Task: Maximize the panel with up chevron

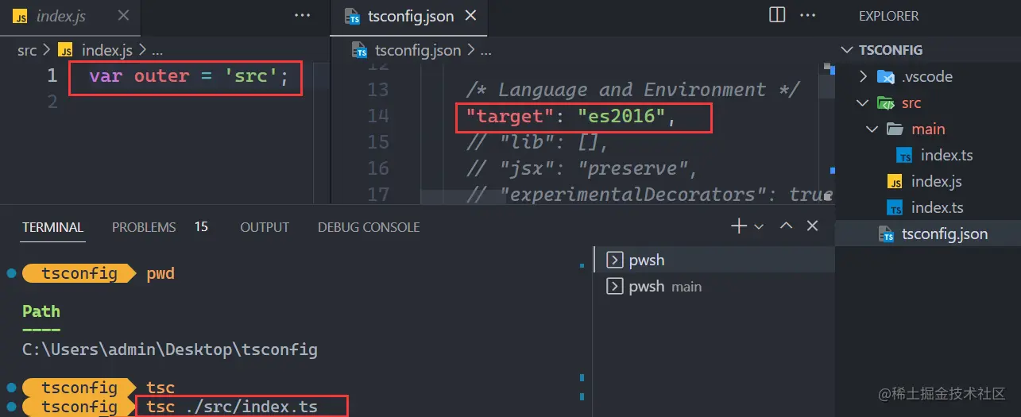Action: (786, 226)
